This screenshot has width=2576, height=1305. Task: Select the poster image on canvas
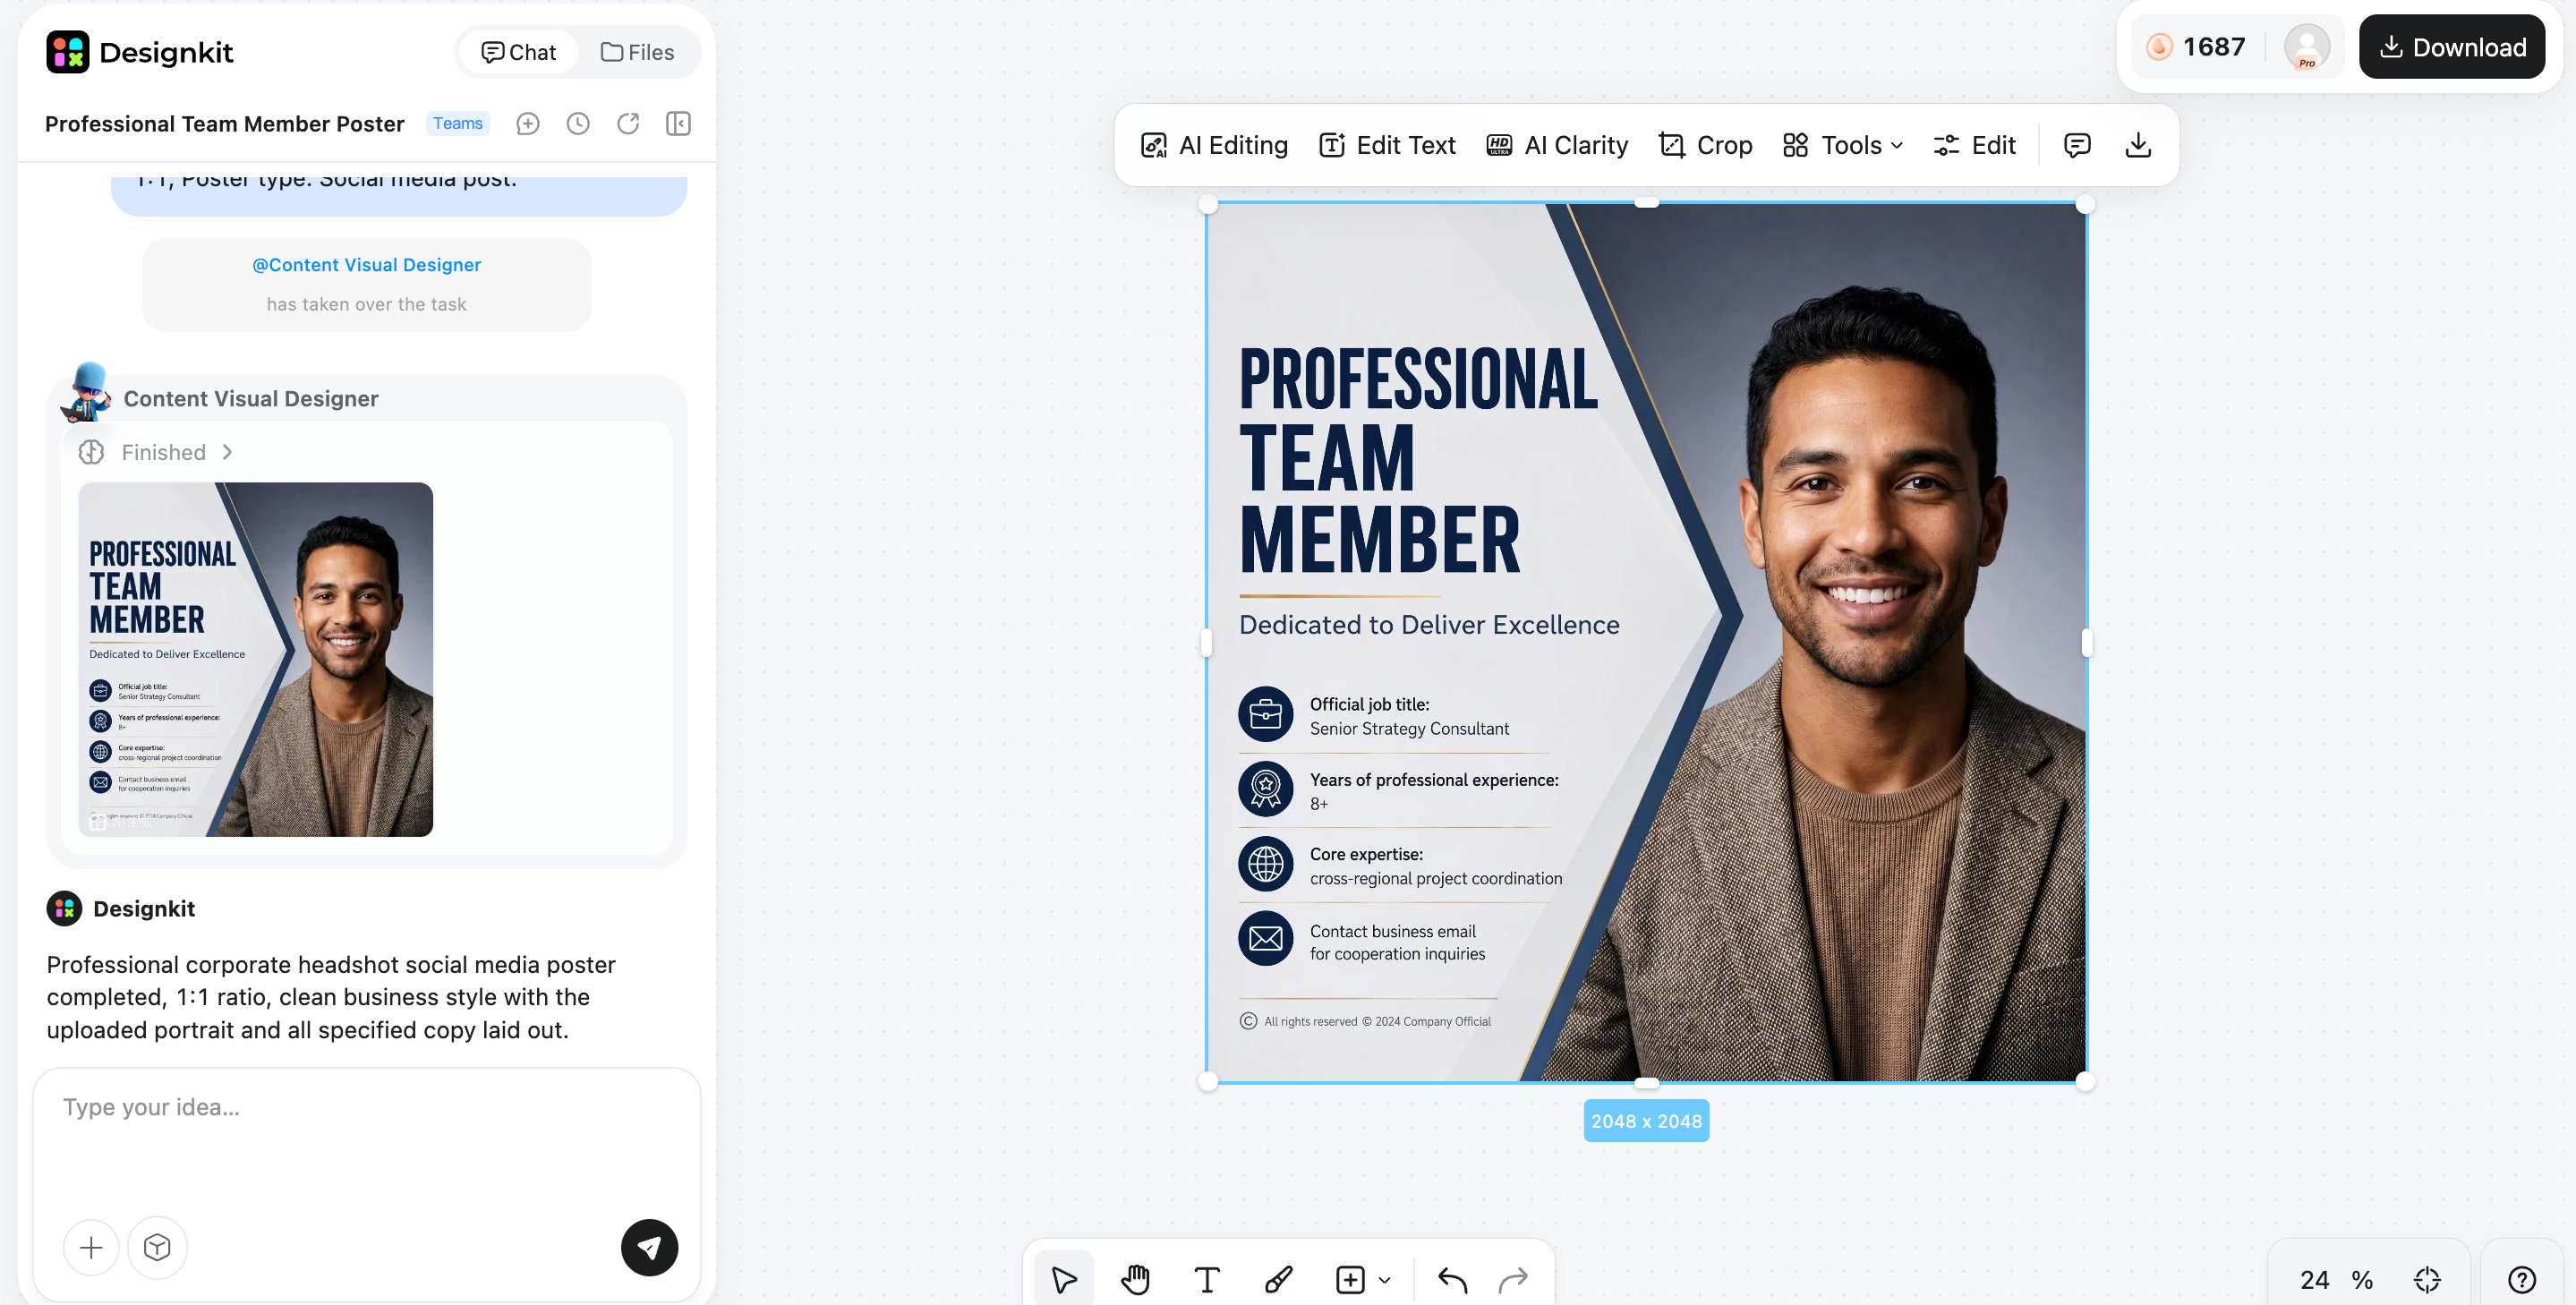tap(1646, 643)
